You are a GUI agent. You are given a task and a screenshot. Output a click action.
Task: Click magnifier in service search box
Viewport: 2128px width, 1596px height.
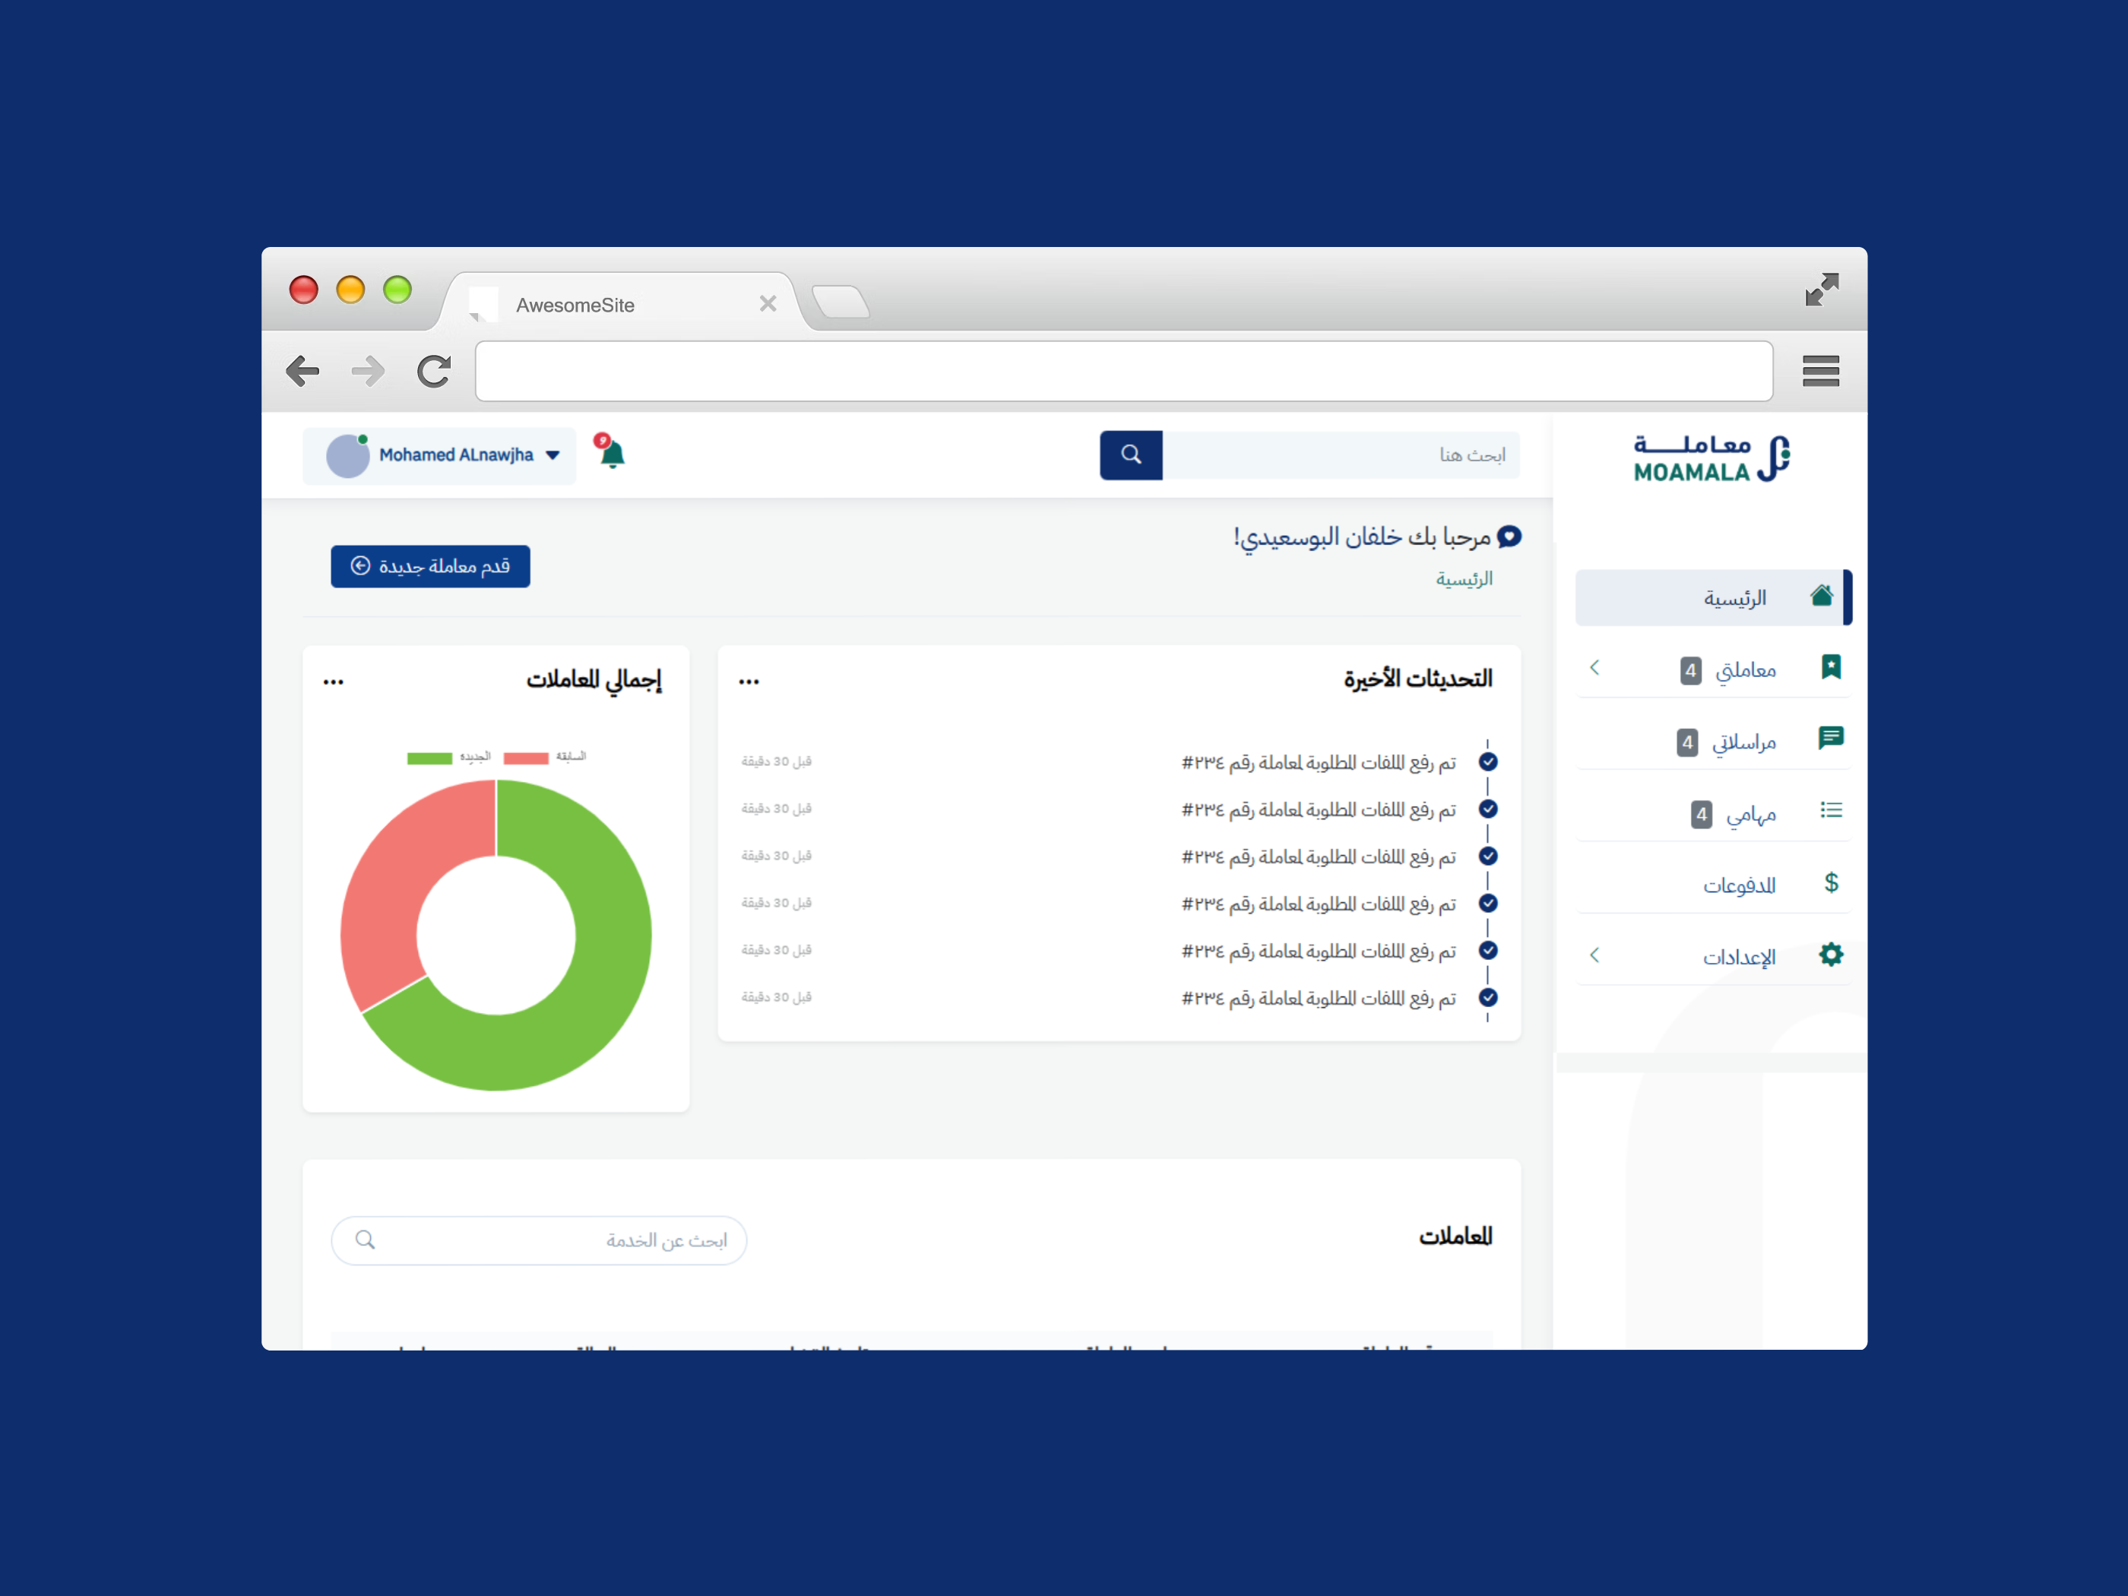(365, 1240)
